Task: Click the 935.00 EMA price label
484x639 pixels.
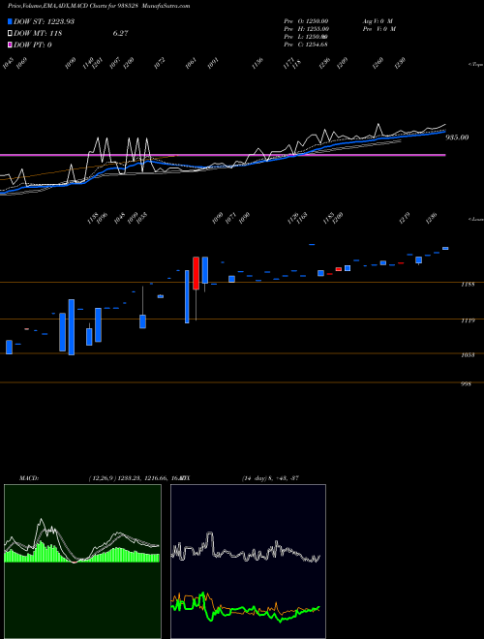Action: click(x=457, y=137)
